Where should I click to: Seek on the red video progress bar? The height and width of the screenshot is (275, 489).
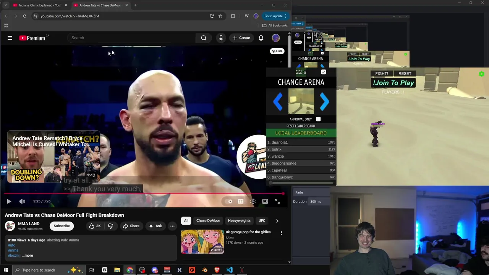(x=144, y=194)
